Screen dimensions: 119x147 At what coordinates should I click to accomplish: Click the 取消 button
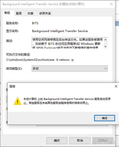[80, 140]
